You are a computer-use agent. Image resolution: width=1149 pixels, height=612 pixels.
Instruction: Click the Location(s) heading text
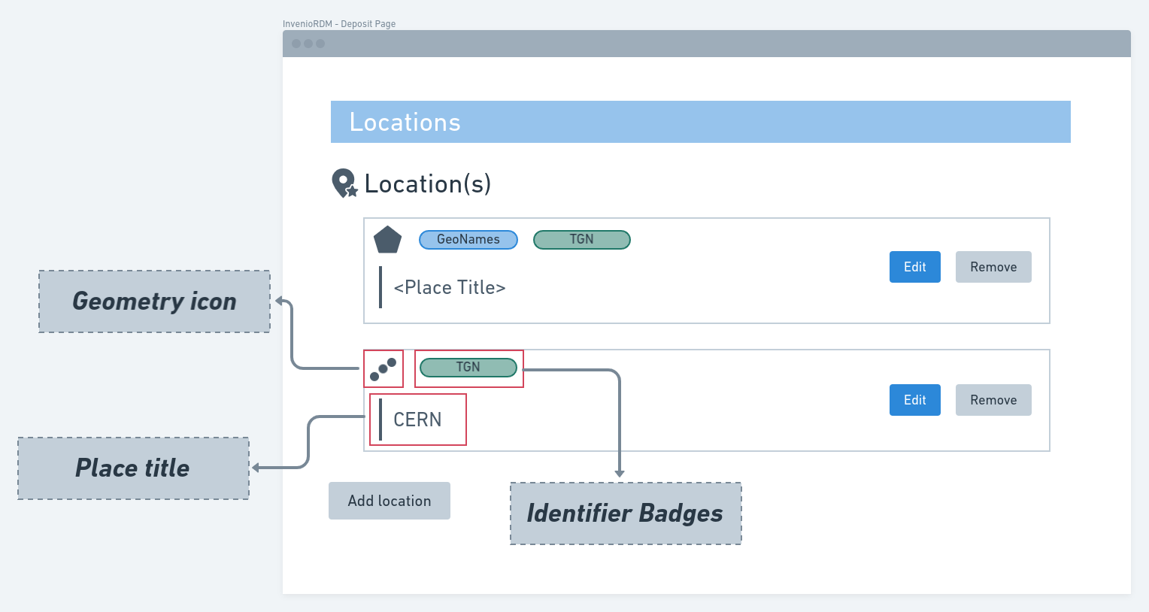428,183
